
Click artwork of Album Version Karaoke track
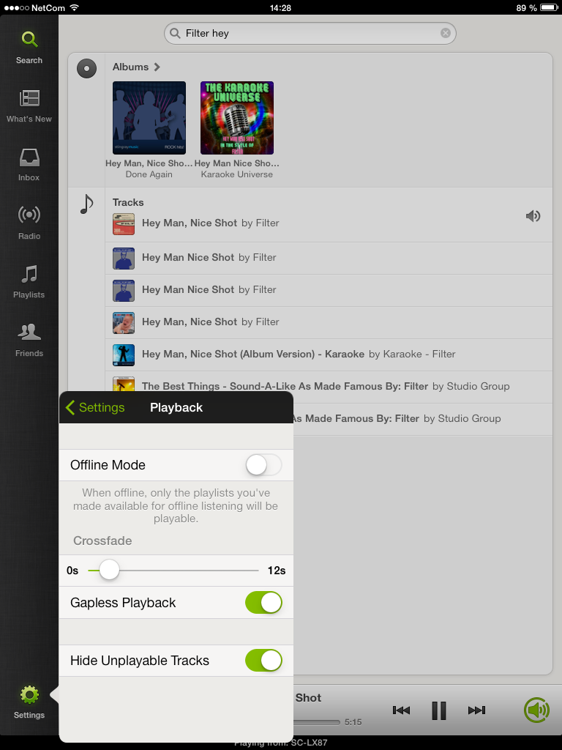[x=123, y=355]
